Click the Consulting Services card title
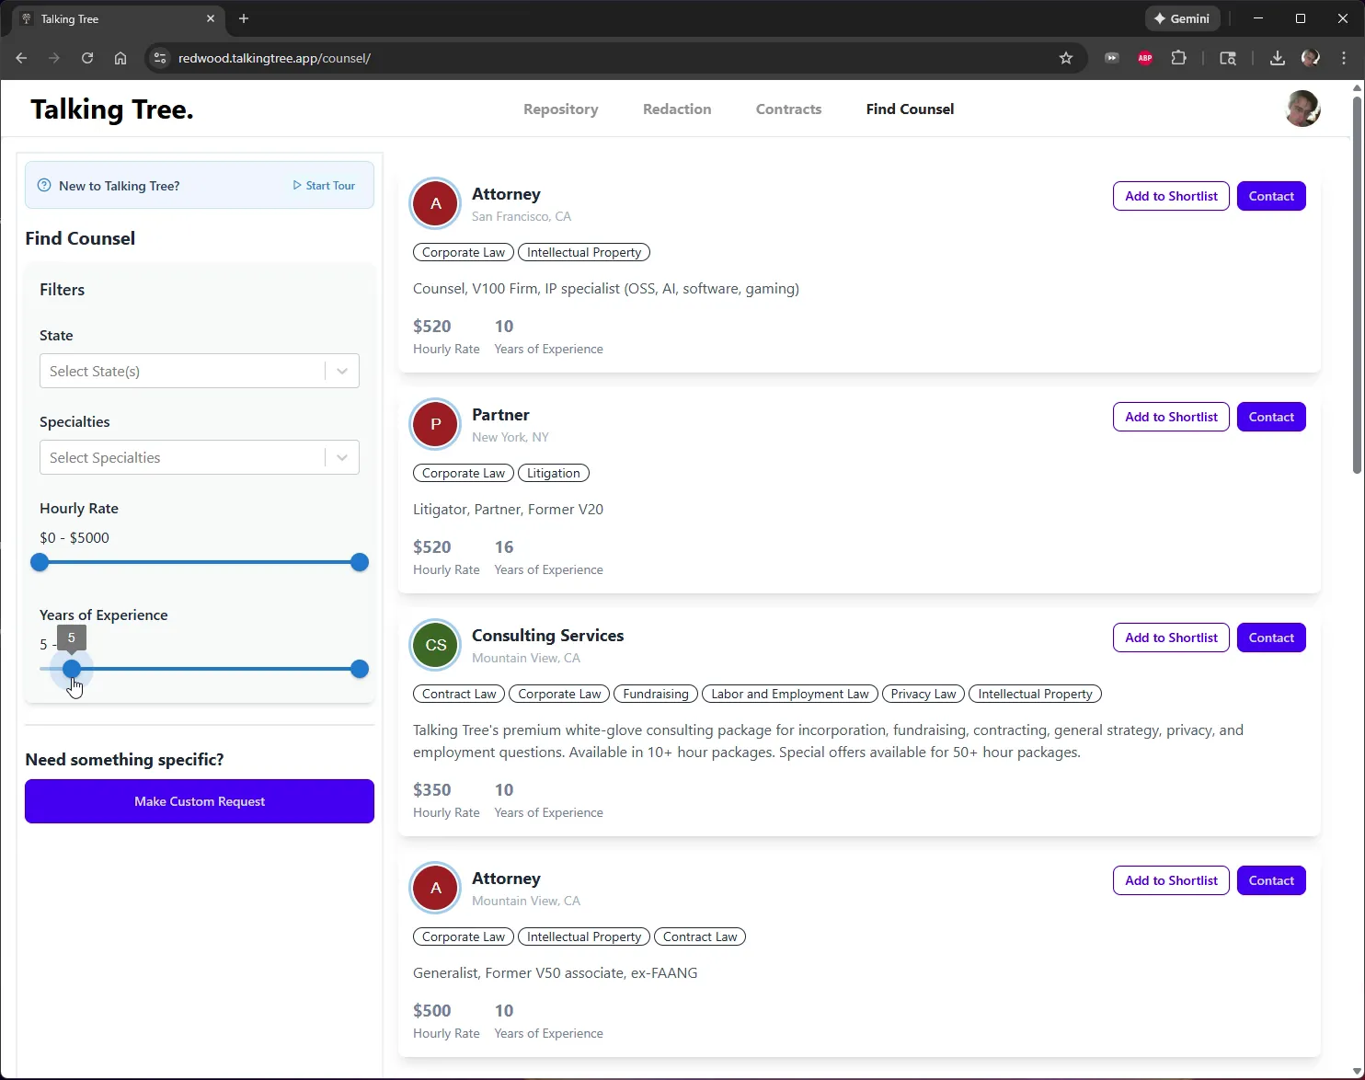This screenshot has height=1080, width=1365. pos(547,636)
